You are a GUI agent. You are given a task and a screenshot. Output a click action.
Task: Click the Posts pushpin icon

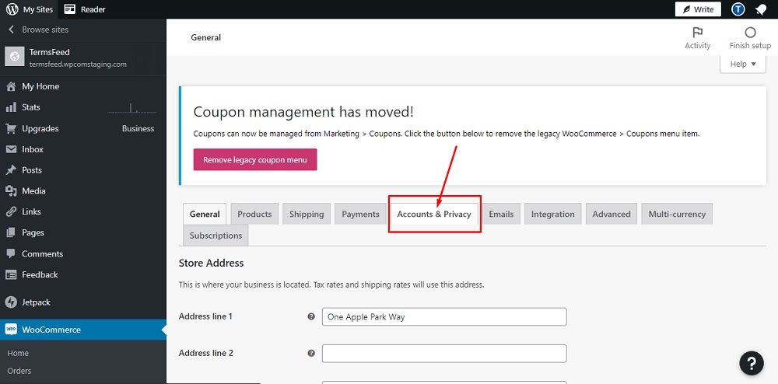pos(11,170)
